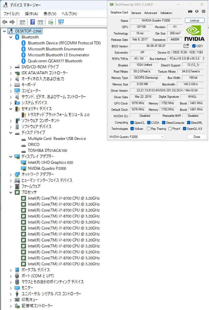The image size is (209, 310).
Task: Toggle the DirectCompute checkbox
Action: [x=164, y=123]
